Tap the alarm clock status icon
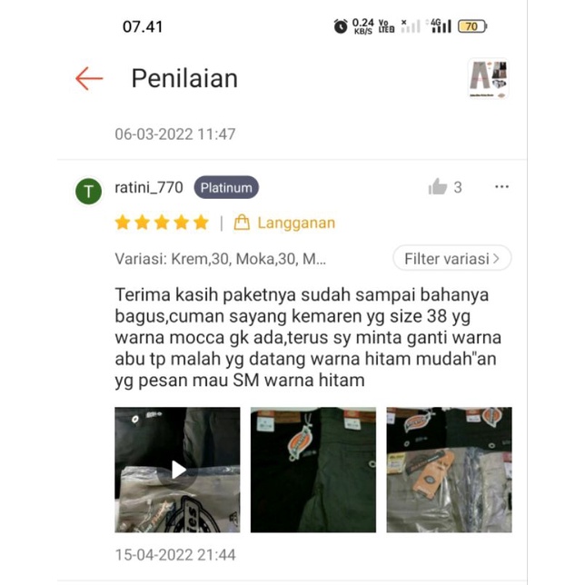585x585 pixels. click(x=341, y=26)
